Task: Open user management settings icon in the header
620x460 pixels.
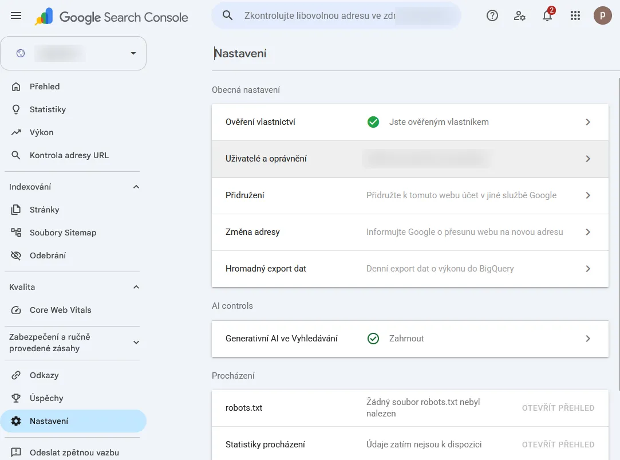Action: click(x=519, y=16)
